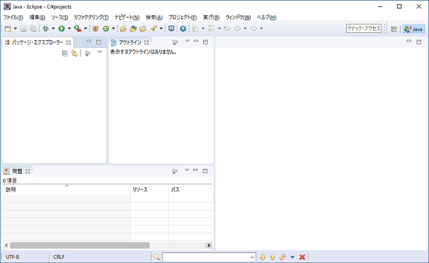The width and height of the screenshot is (429, 263).
Task: Open the Outline view menu triangle
Action: pyautogui.click(x=187, y=41)
